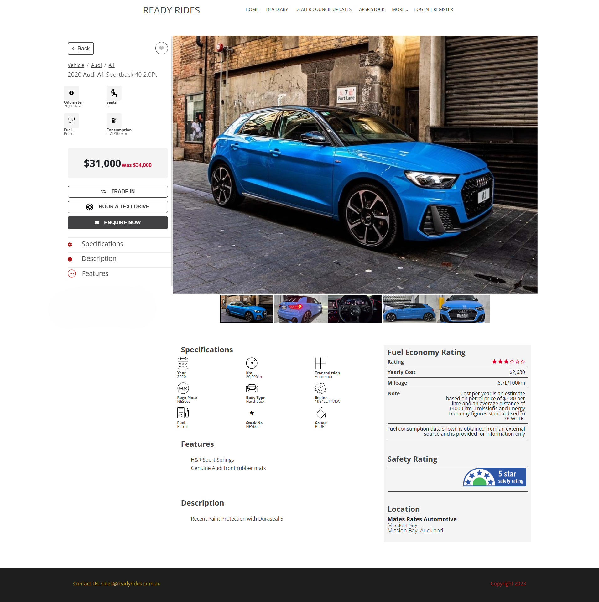
Task: Toggle the heart favorite button
Action: point(161,48)
